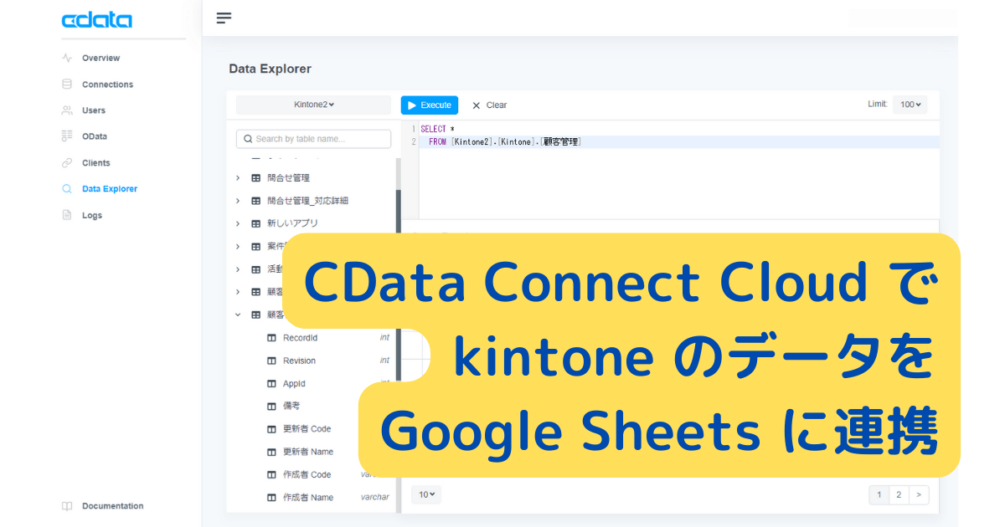
Task: Go to the Users page
Action: [94, 110]
